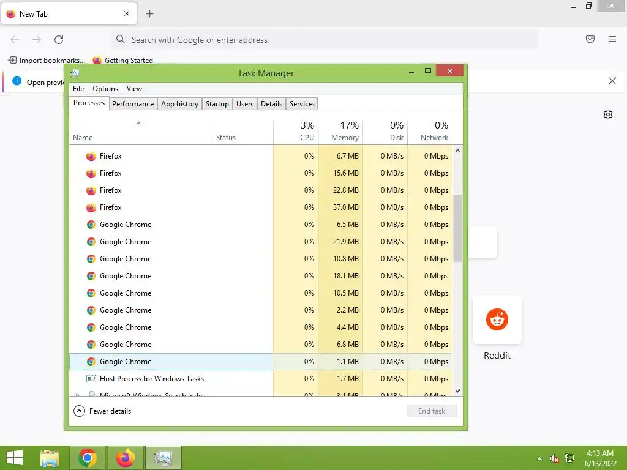
Task: Open the Getting Started bookmark
Action: point(122,61)
